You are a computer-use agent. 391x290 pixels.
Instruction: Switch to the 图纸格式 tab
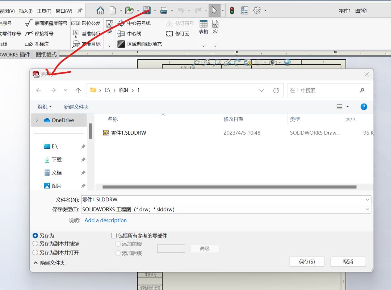(x=46, y=54)
